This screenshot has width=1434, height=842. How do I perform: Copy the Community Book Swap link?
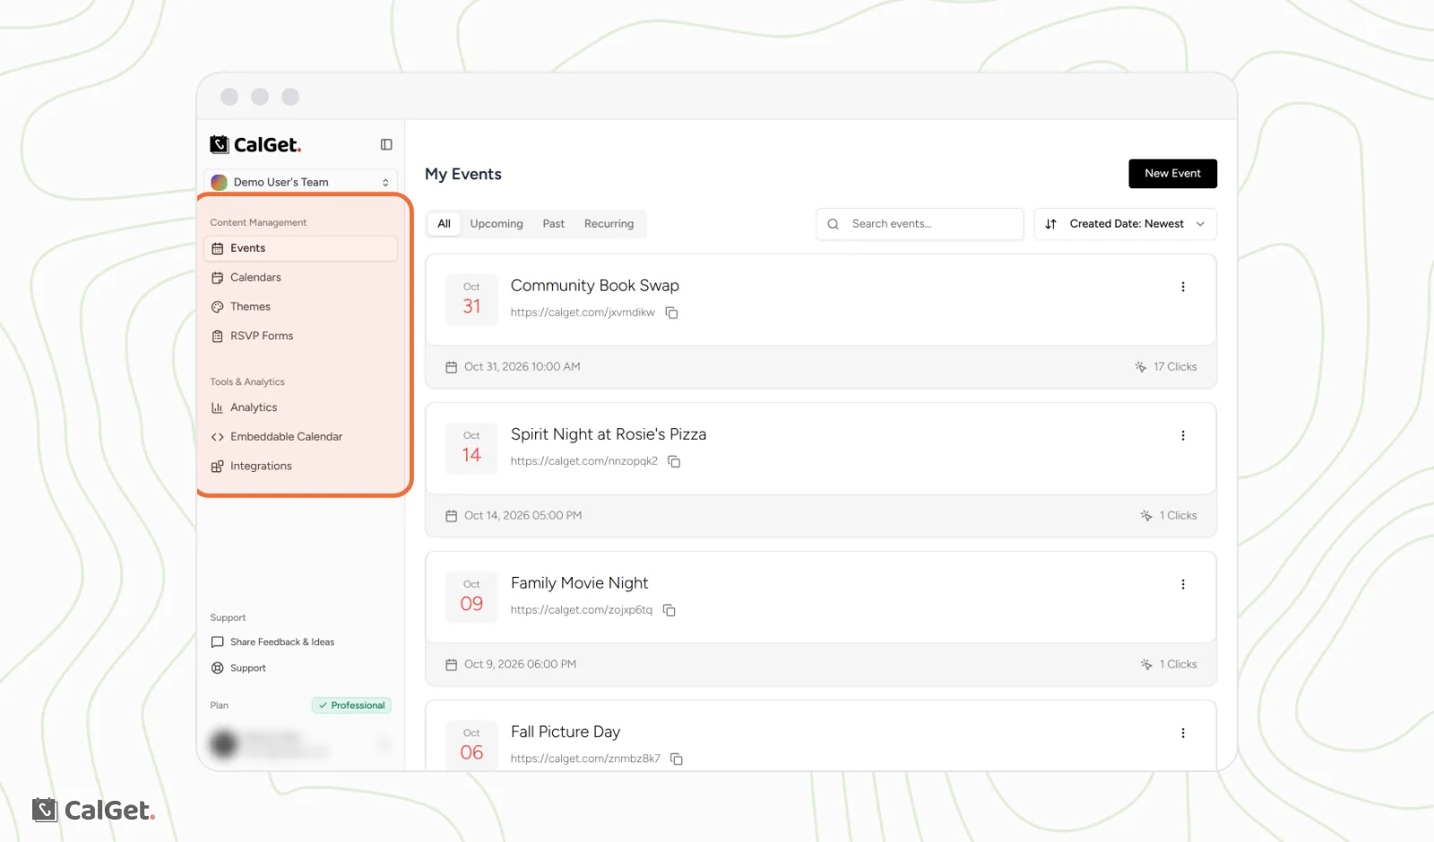[671, 313]
